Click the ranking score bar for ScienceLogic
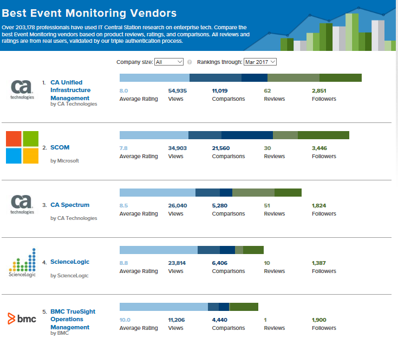 pos(192,250)
